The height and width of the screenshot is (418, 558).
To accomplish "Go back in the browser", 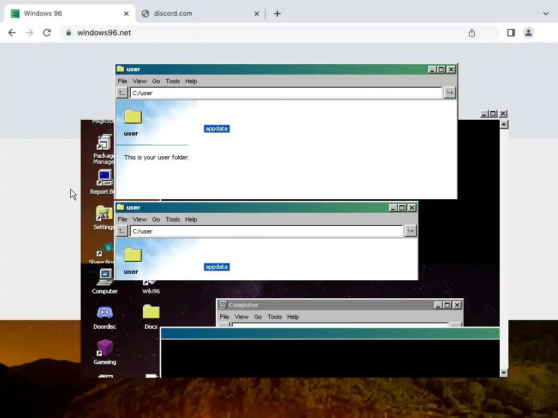I will (12, 33).
